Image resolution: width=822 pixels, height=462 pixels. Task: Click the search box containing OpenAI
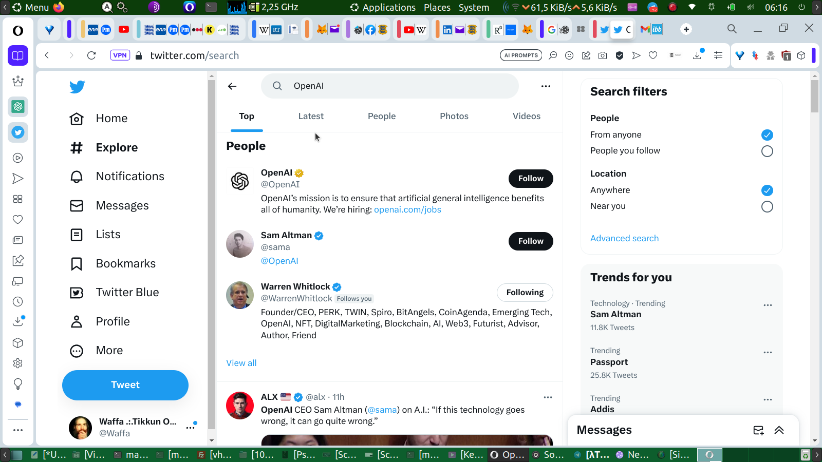click(x=390, y=86)
